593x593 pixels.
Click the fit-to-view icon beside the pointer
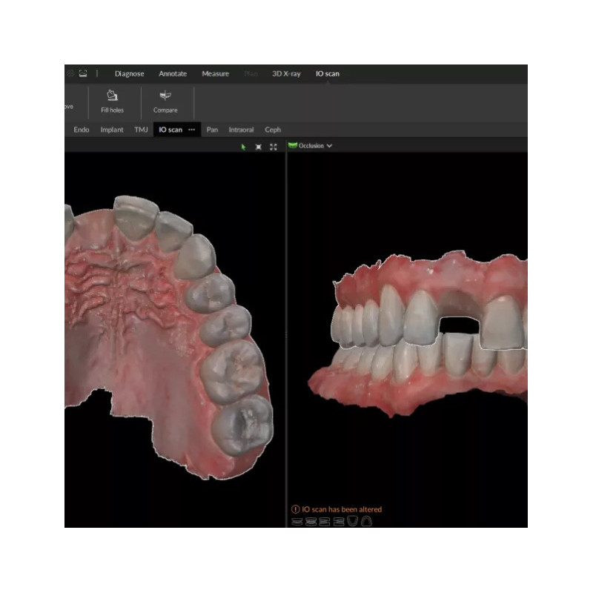(x=258, y=147)
